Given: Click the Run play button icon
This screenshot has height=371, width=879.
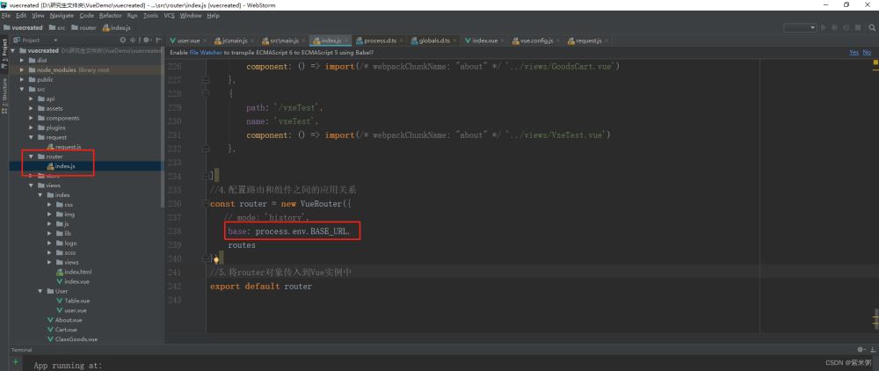Looking at the screenshot, I should coord(824,27).
